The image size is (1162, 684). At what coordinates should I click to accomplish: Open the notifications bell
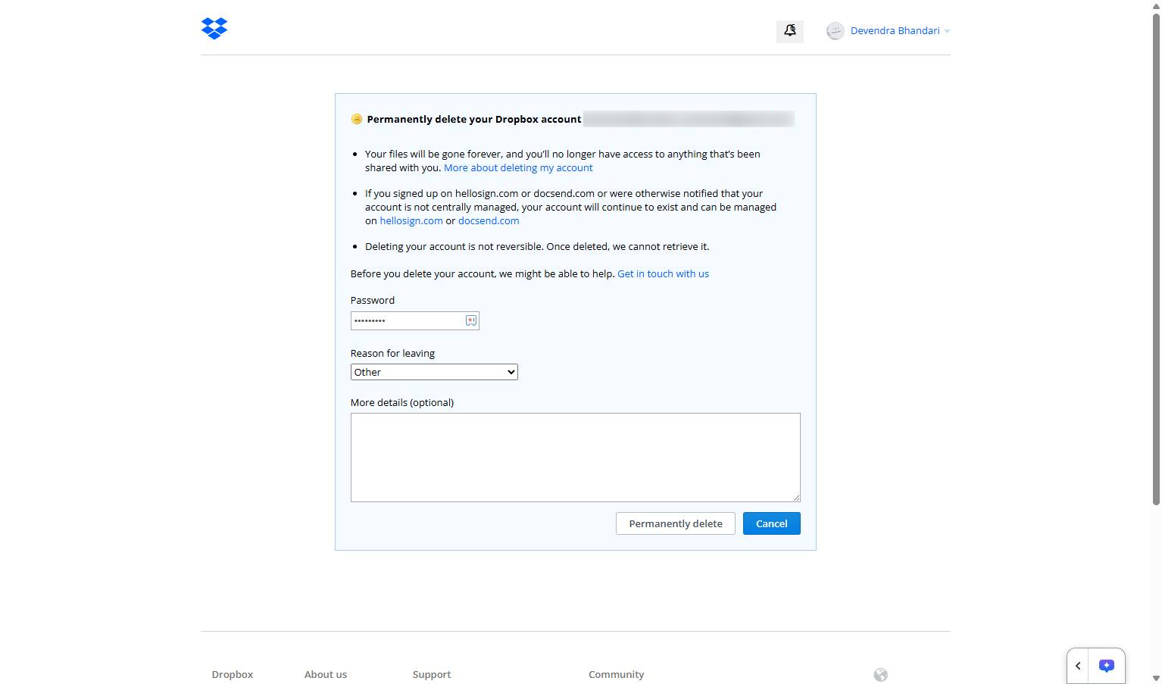790,31
